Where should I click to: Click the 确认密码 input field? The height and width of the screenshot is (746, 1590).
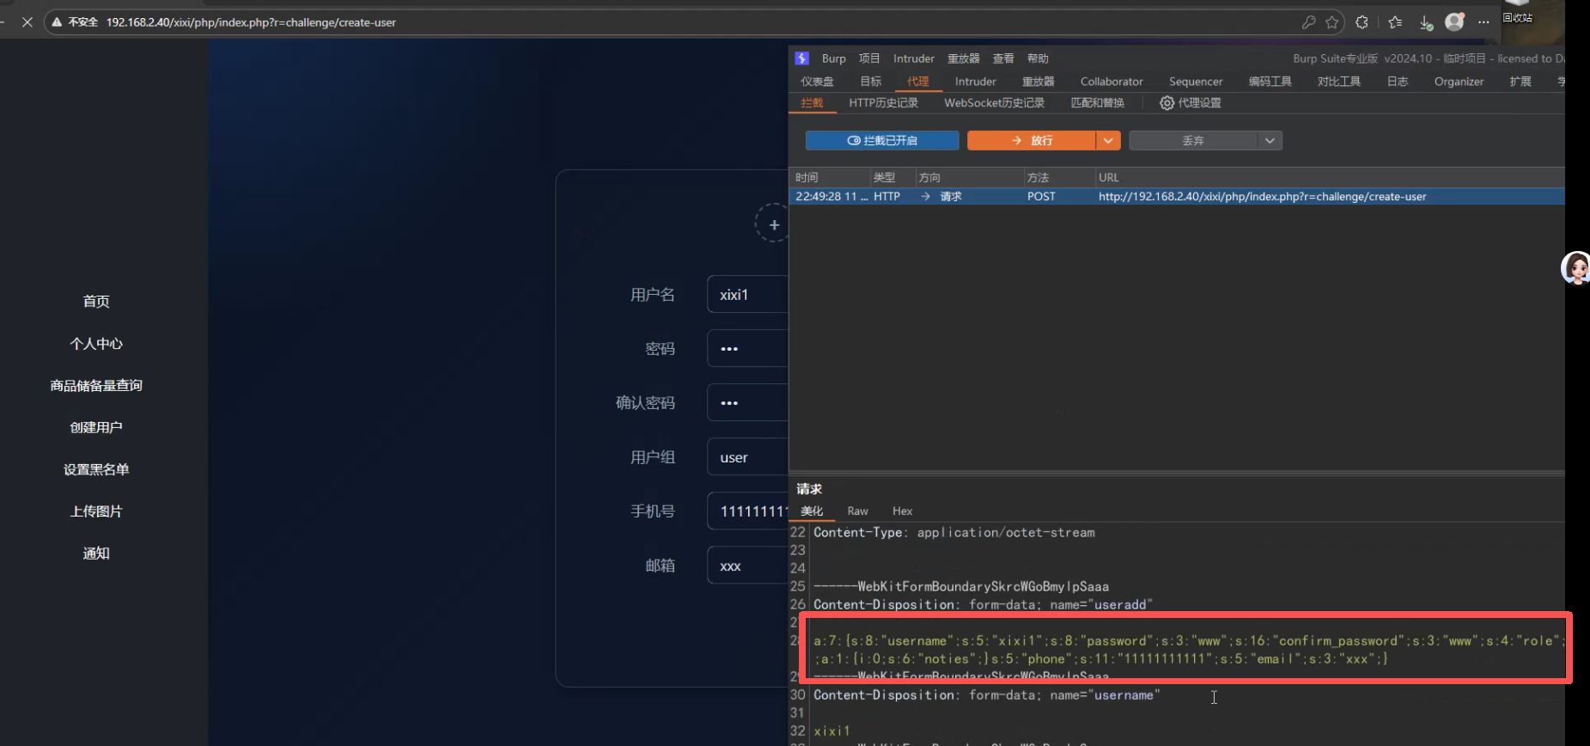747,403
